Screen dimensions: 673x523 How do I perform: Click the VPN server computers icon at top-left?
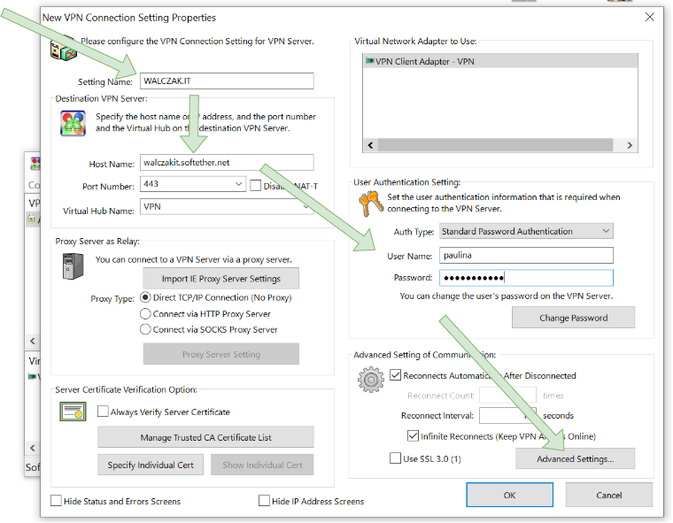tap(64, 50)
